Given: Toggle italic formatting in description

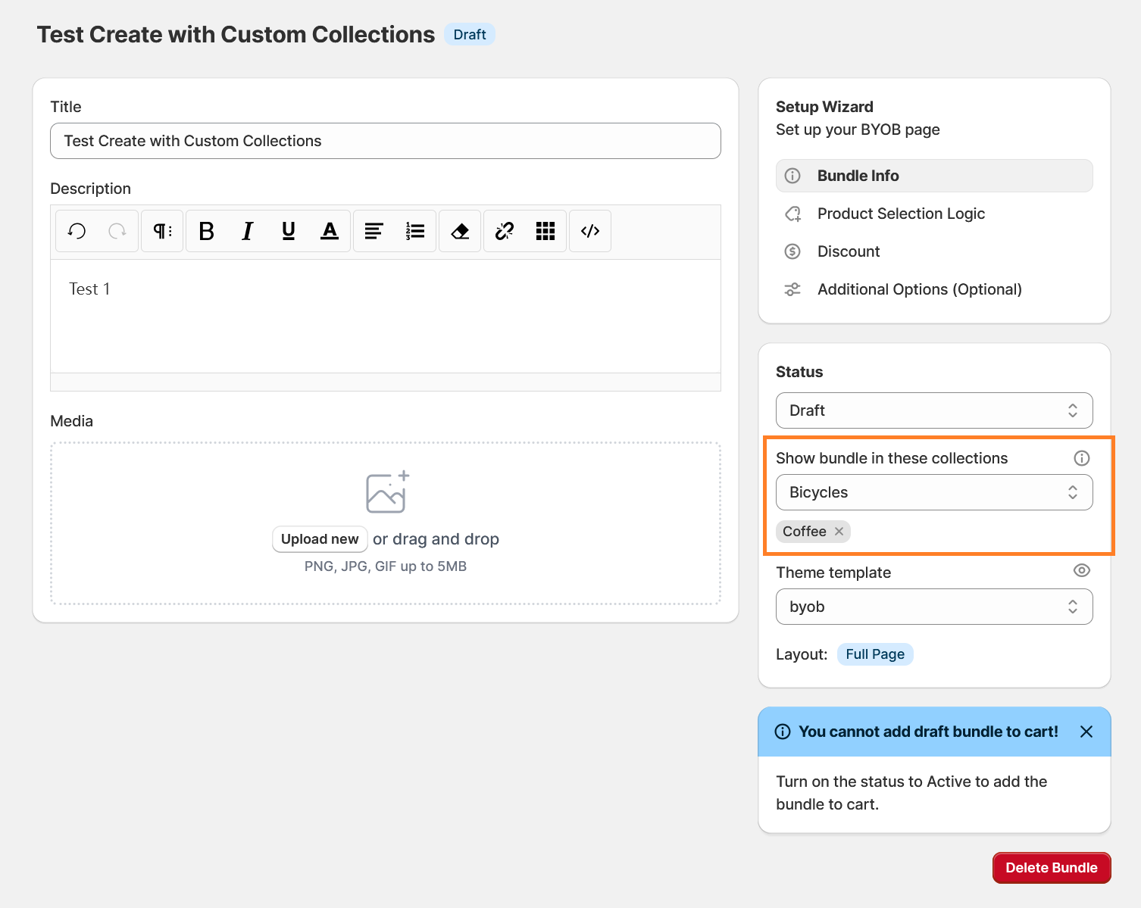Looking at the screenshot, I should [x=247, y=231].
